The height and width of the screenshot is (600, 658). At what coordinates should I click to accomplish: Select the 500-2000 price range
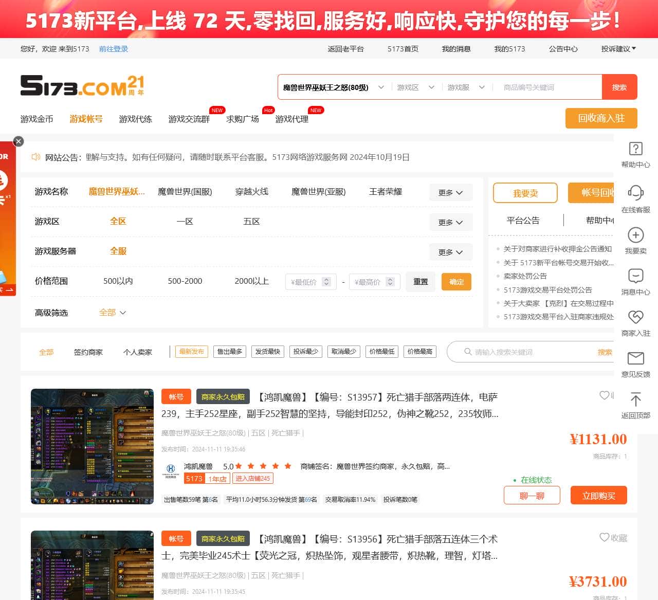tap(185, 281)
